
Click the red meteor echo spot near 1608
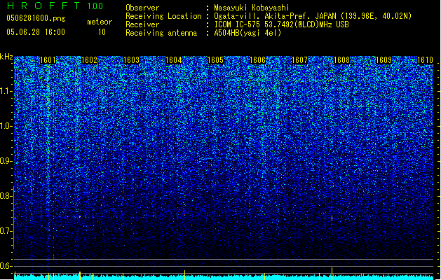pyautogui.click(x=332, y=218)
